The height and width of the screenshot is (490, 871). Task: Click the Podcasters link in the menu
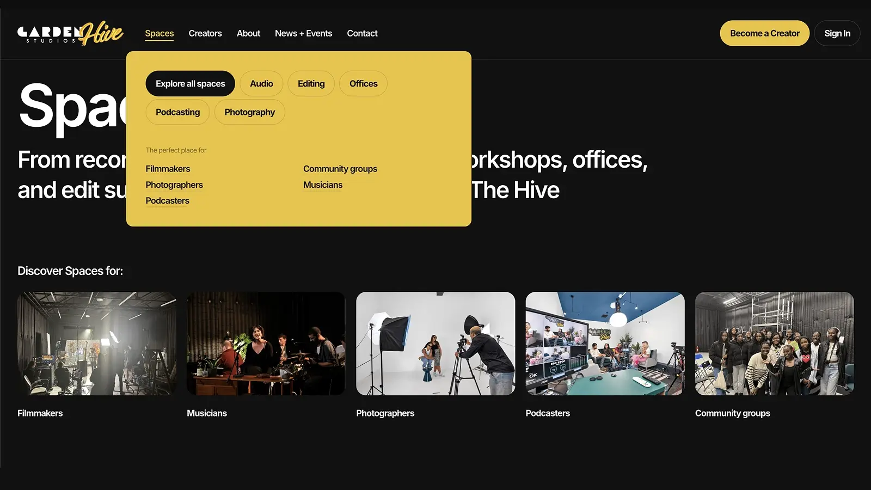tap(167, 200)
